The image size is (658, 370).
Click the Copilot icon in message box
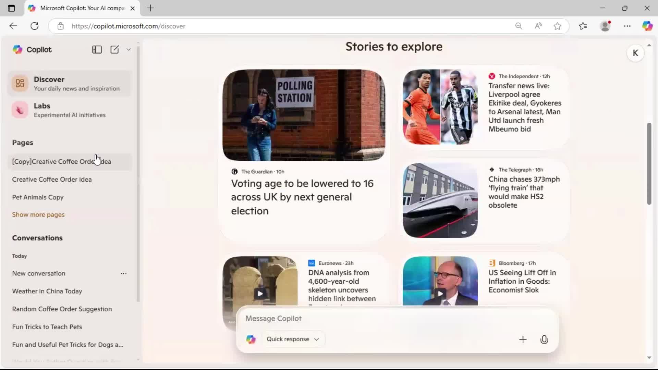[x=251, y=339]
